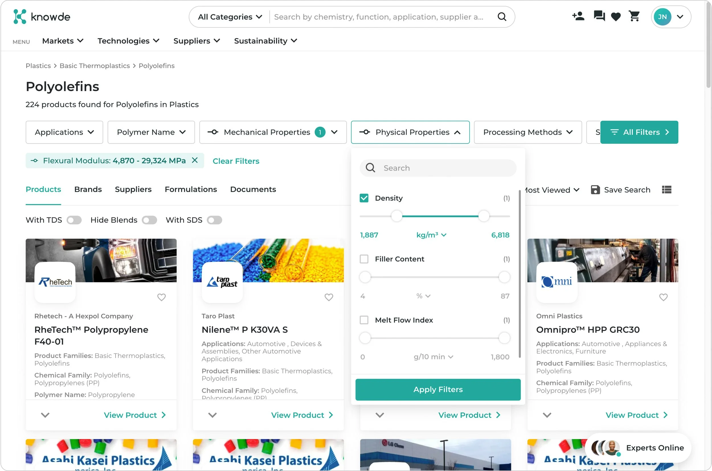
Task: Switch to list view icon
Action: tap(666, 190)
